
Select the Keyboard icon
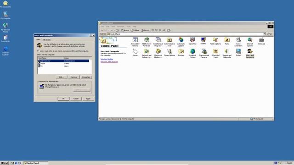[x=261, y=41]
